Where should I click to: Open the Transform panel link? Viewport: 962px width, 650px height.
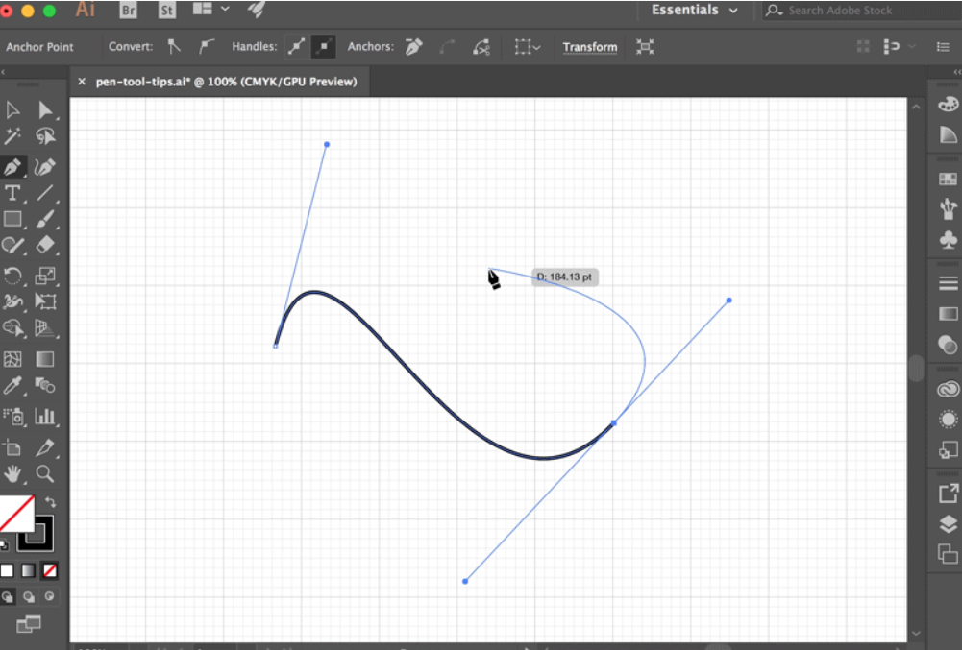589,47
